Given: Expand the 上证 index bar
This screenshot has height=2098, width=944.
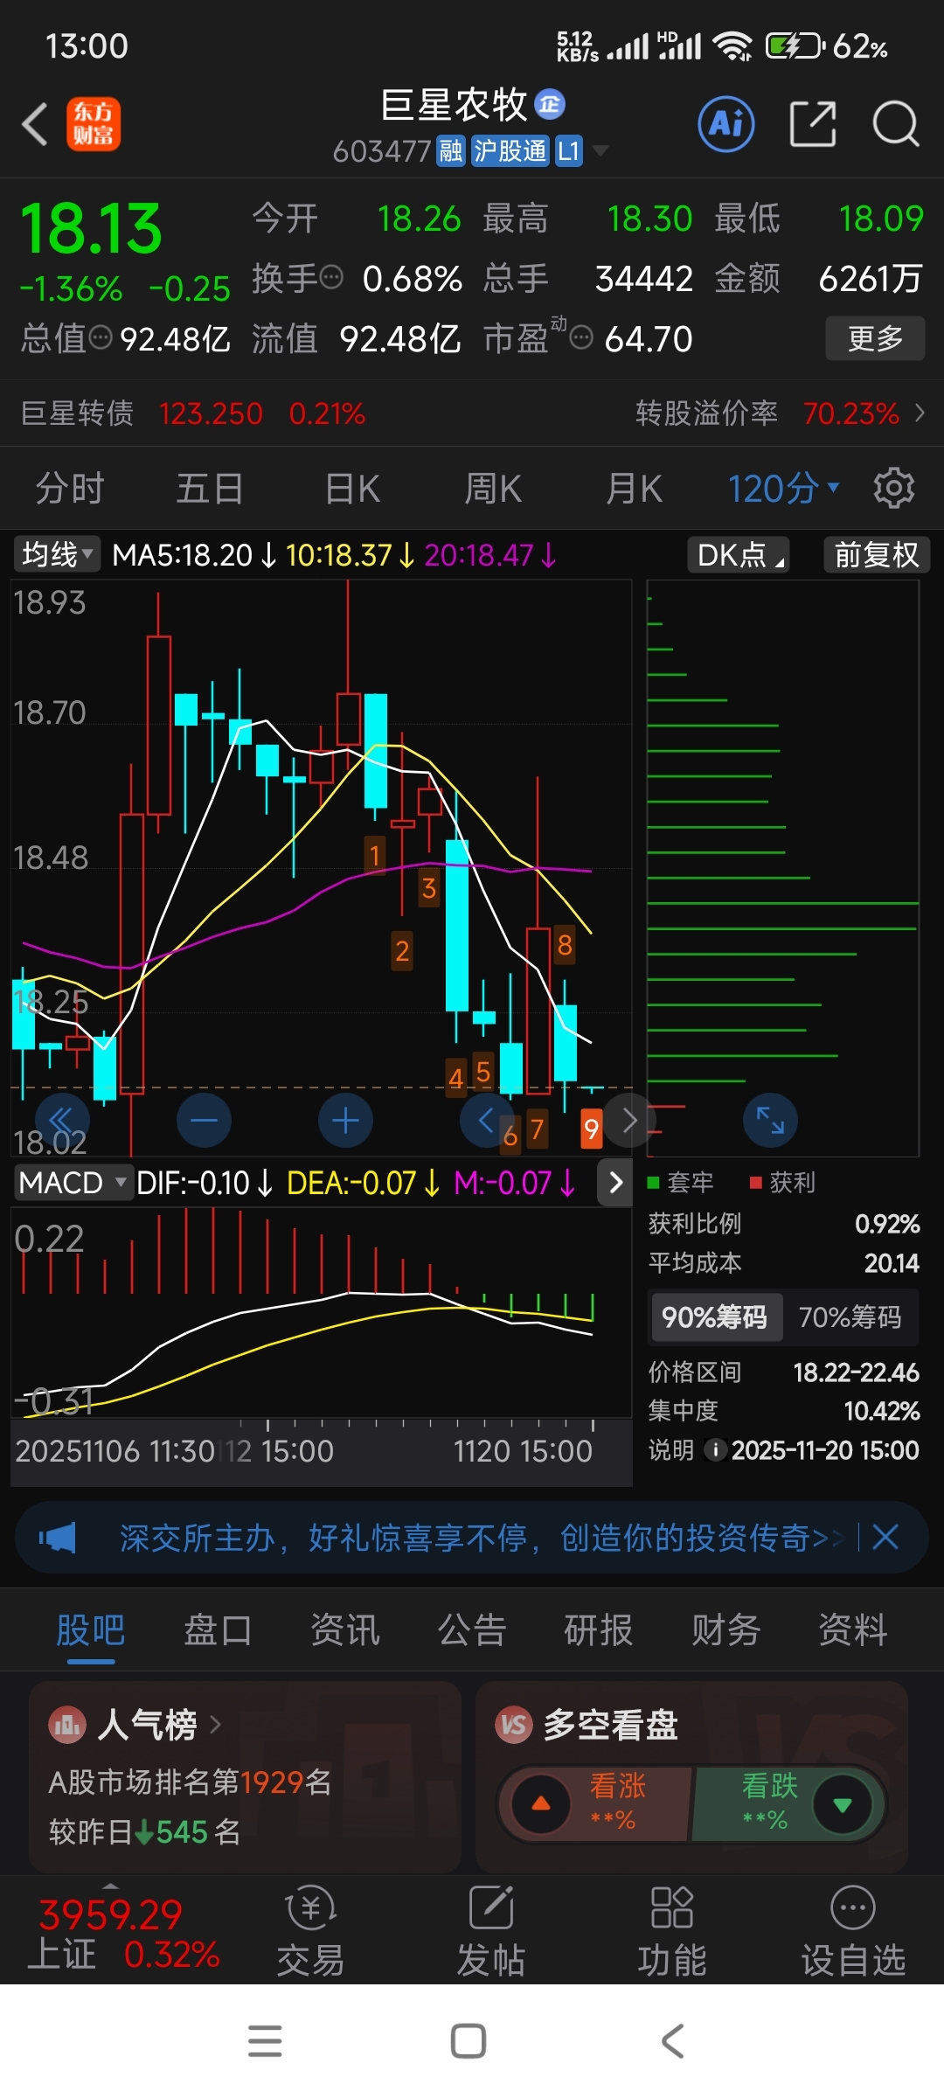Looking at the screenshot, I should [x=110, y=1886].
